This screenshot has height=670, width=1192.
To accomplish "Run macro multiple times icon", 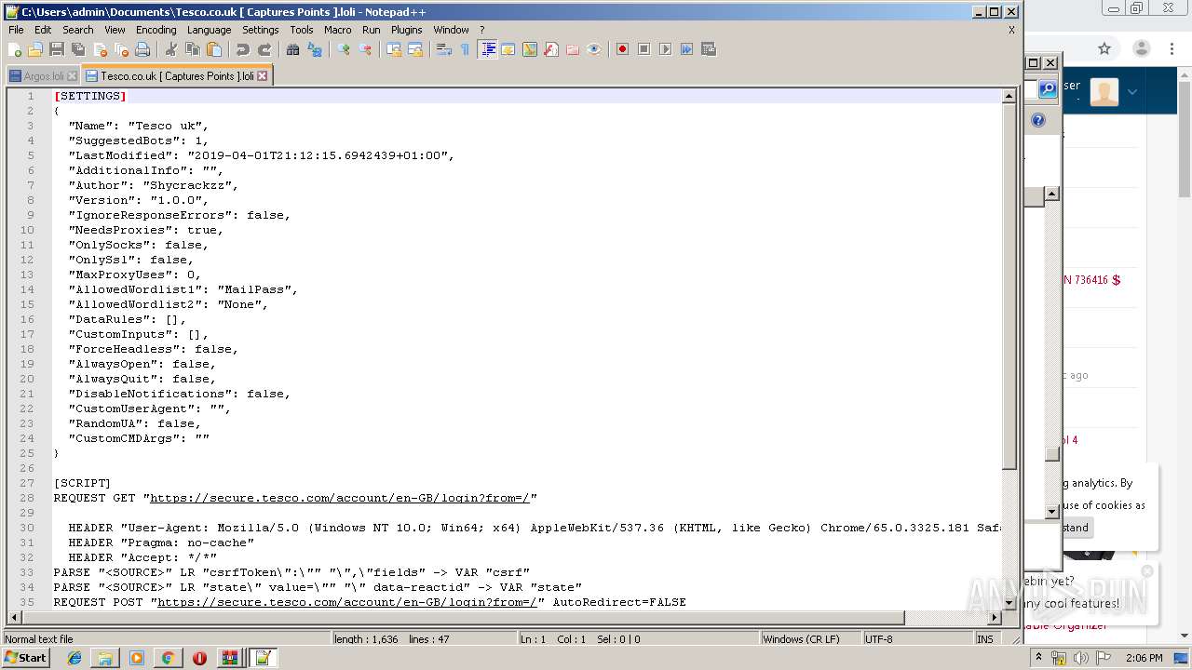I will (x=686, y=49).
